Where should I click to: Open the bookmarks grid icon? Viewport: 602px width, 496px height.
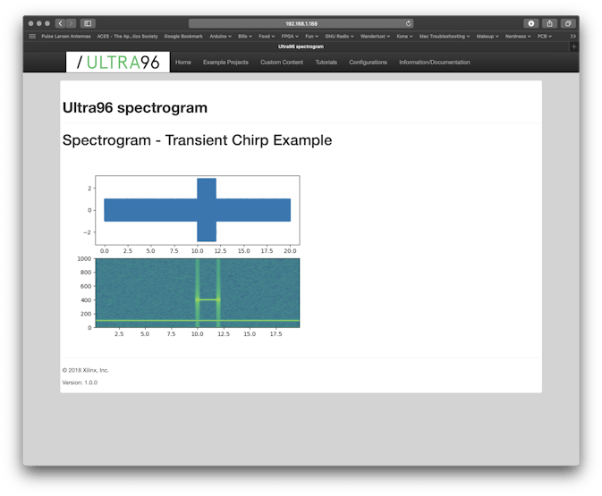(x=32, y=36)
